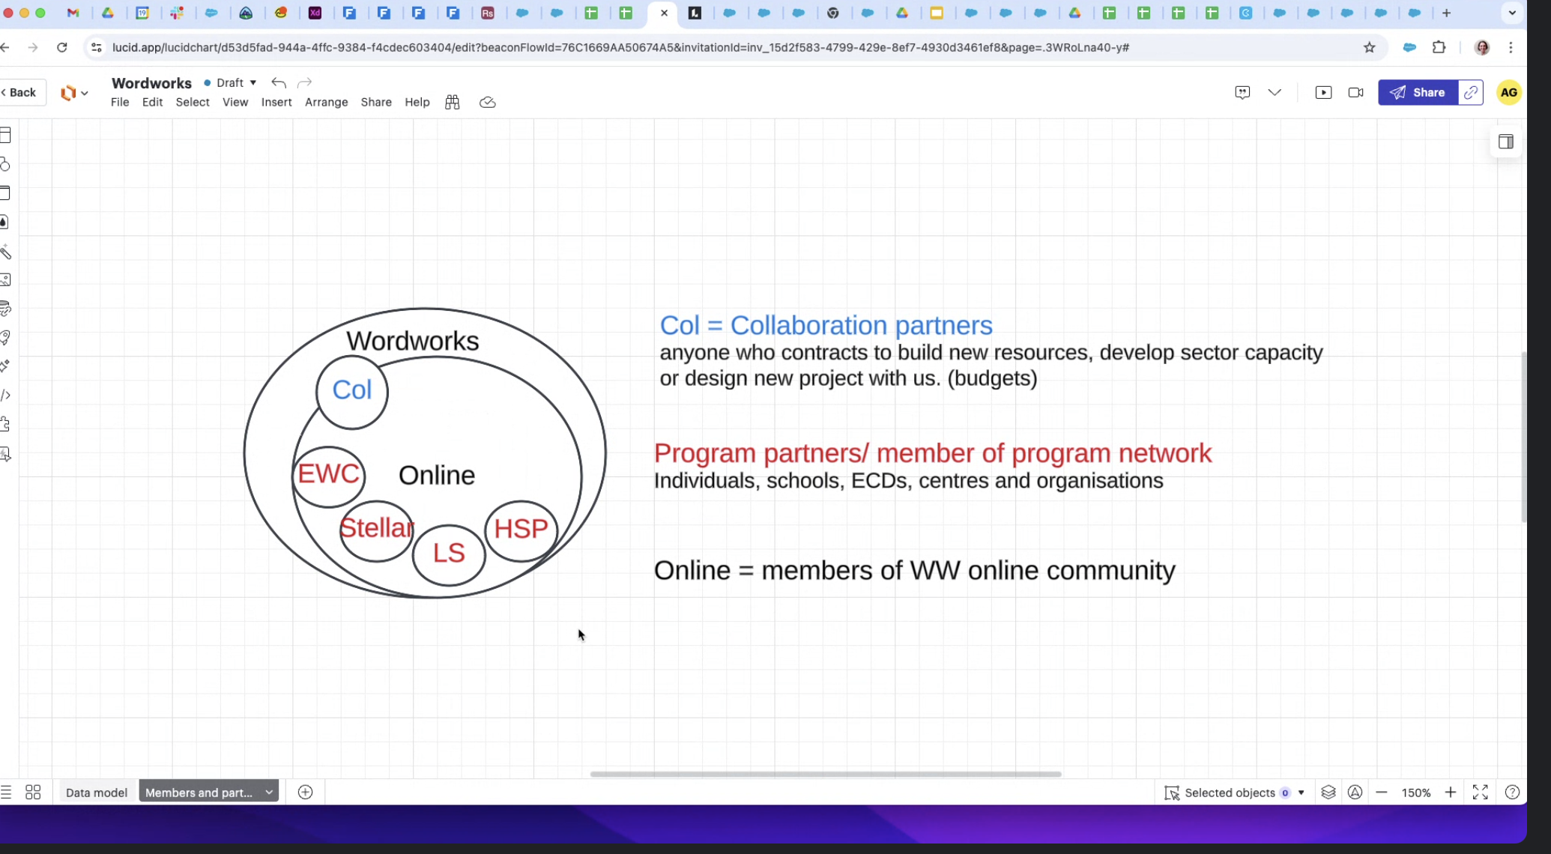
Task: Switch to the grid page view
Action: [x=33, y=793]
